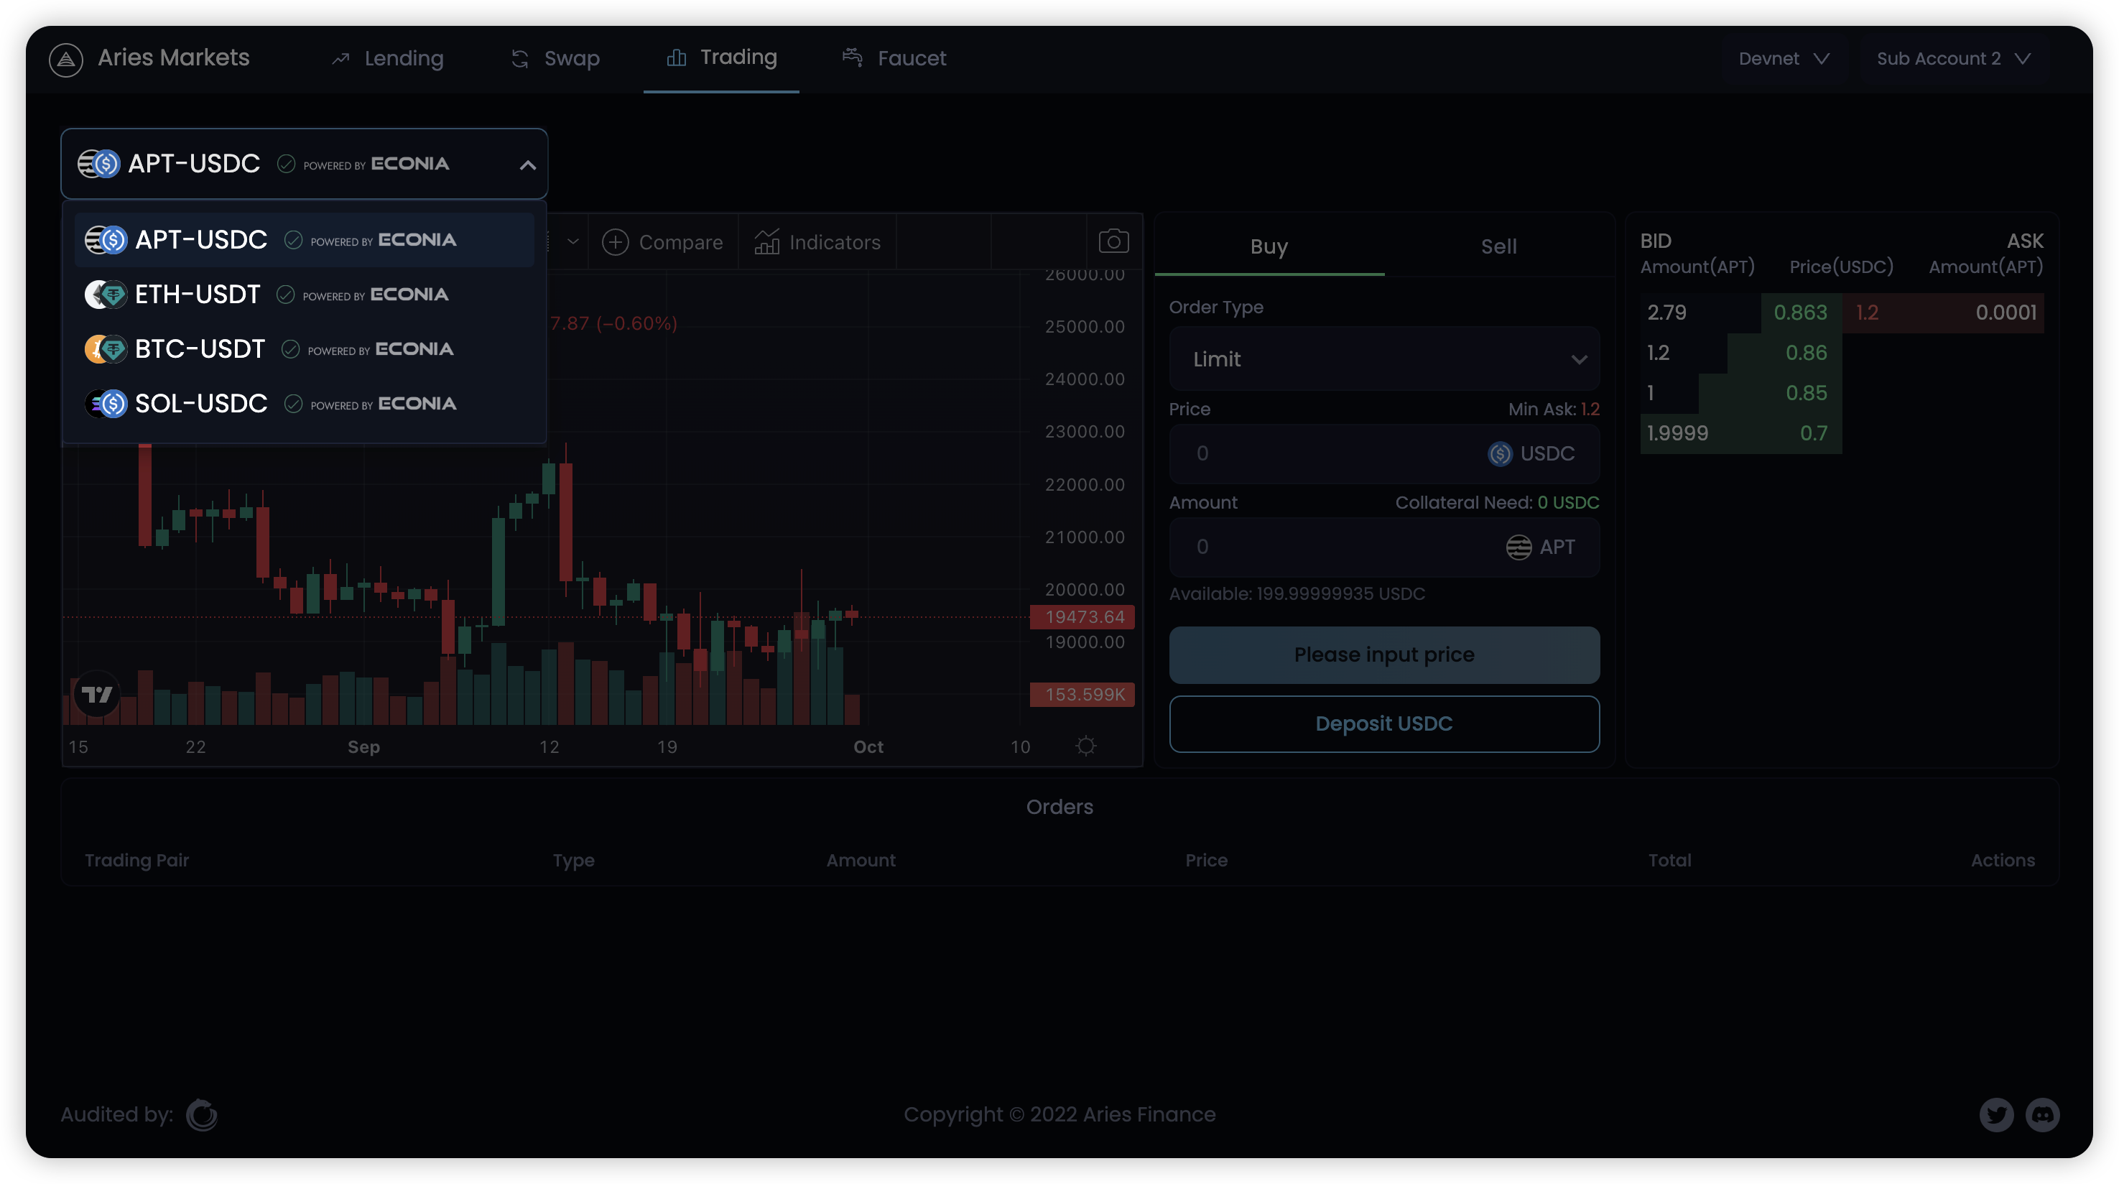The width and height of the screenshot is (2119, 1184).
Task: Click the BTC-USDT pair token icon
Action: 106,349
